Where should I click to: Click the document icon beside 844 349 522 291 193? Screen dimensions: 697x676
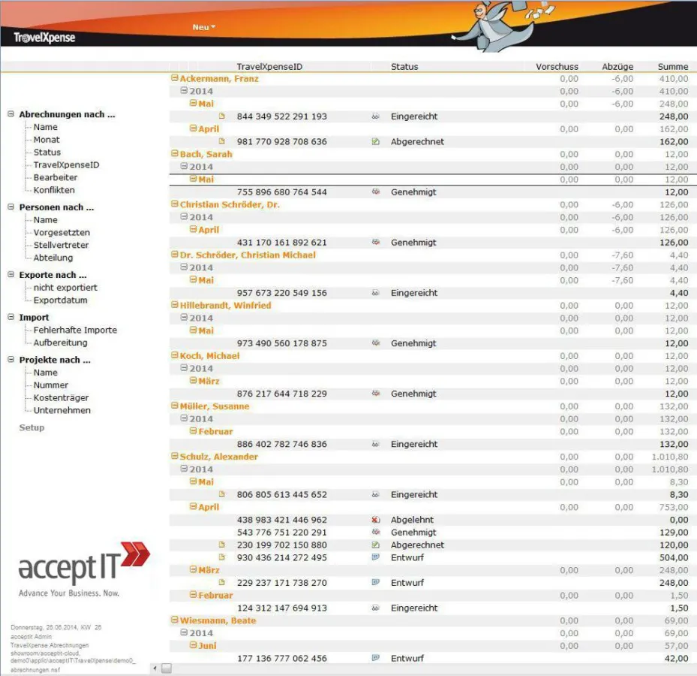[221, 116]
